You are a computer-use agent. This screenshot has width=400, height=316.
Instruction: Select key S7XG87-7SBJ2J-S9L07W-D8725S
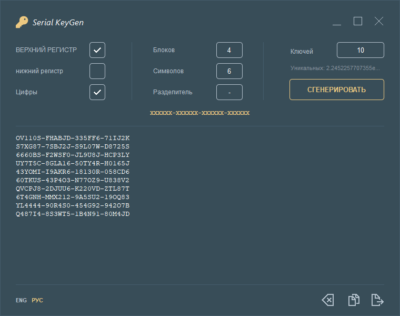73,146
